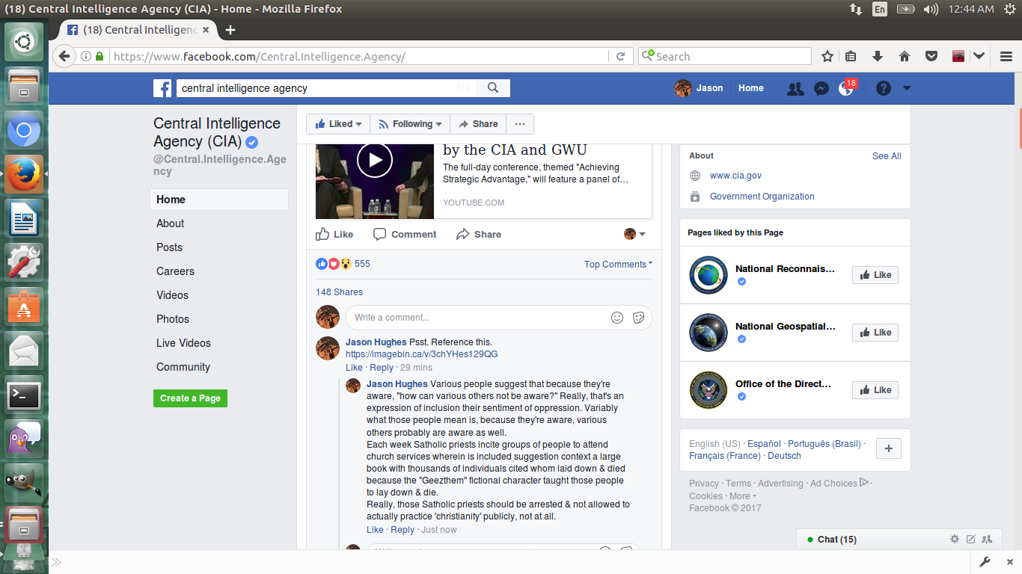This screenshot has height=574, width=1022.
Task: Open chat options gear icon
Action: click(955, 539)
